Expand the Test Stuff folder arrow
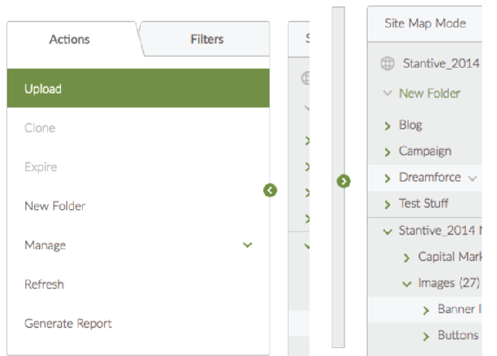Image resolution: width=497 pixels, height=356 pixels. (388, 204)
